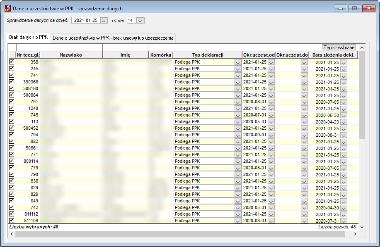The image size is (380, 247).
Task: Uncheck the row with file number 245
Action: pyautogui.click(x=12, y=69)
